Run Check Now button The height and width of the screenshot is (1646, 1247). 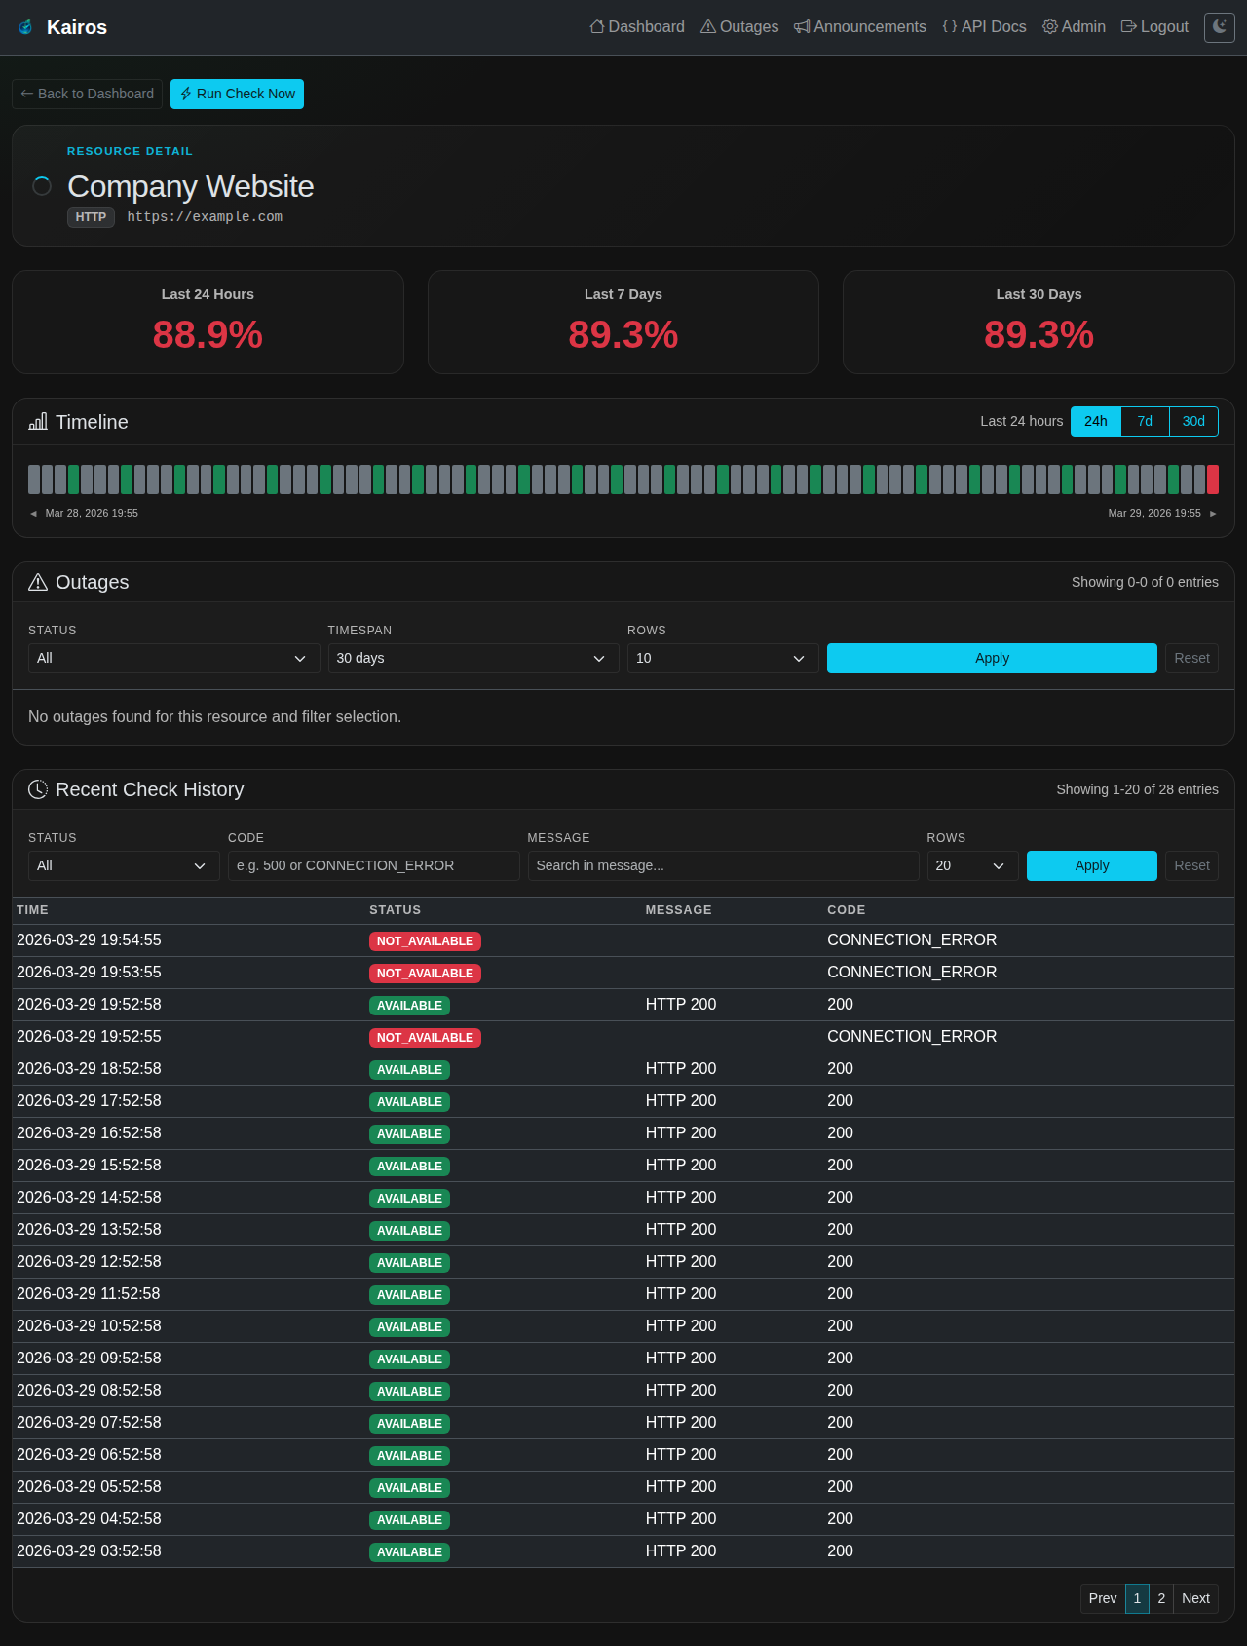pos(237,94)
